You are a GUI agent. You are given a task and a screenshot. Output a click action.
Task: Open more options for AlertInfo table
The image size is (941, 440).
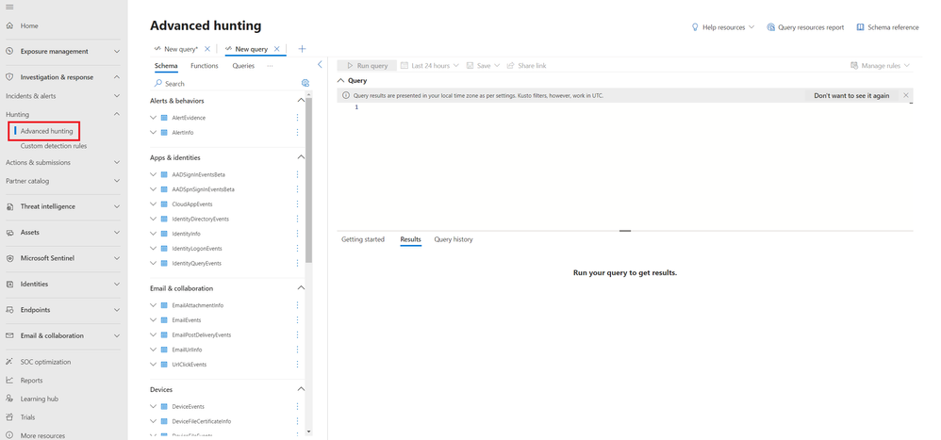point(297,133)
